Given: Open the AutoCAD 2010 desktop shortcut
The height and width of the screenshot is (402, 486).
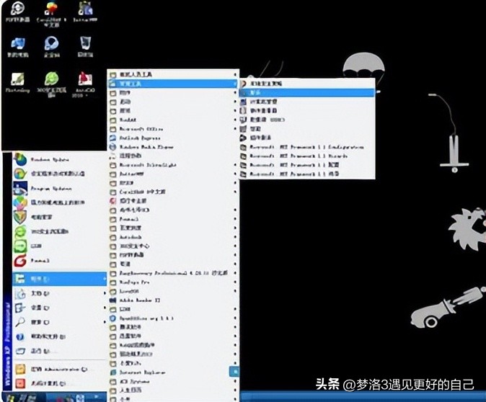Looking at the screenshot, I should point(84,84).
